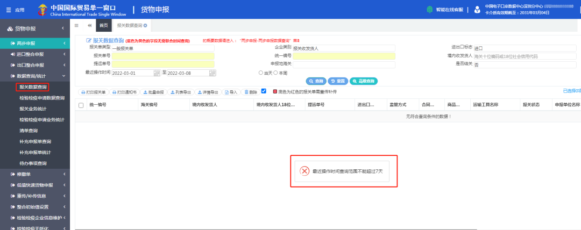Click the 报关单号 input field

[x=163, y=56]
